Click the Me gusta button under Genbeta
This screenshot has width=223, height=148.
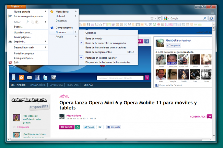coord(174,45)
